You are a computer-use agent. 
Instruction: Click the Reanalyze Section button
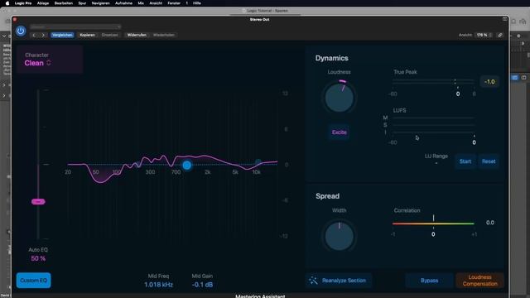point(339,281)
